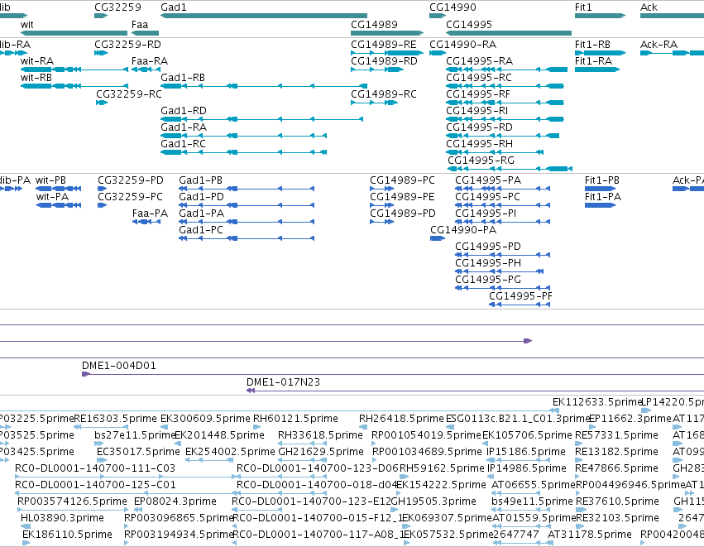Screen dimensions: 704x547
Task: Select protein Gad1-PB
Action: click(x=247, y=189)
